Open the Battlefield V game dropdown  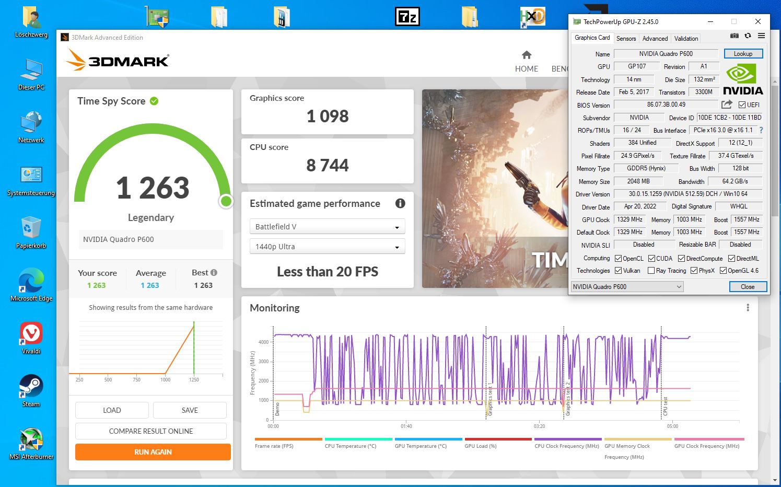coord(327,226)
